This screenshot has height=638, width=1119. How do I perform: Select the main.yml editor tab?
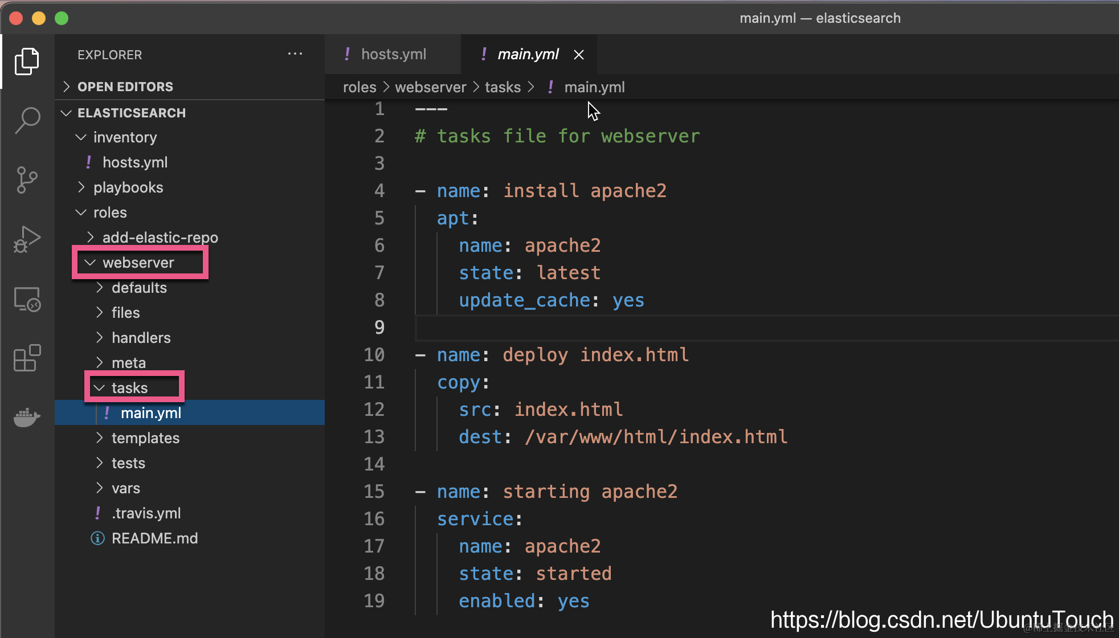tap(528, 54)
